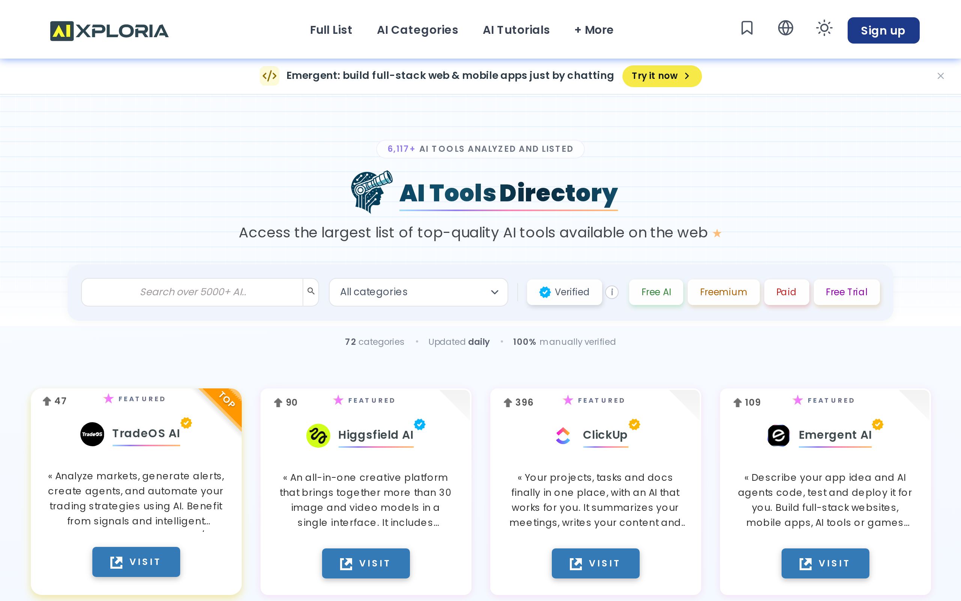
Task: Expand the + More menu
Action: coord(593,30)
